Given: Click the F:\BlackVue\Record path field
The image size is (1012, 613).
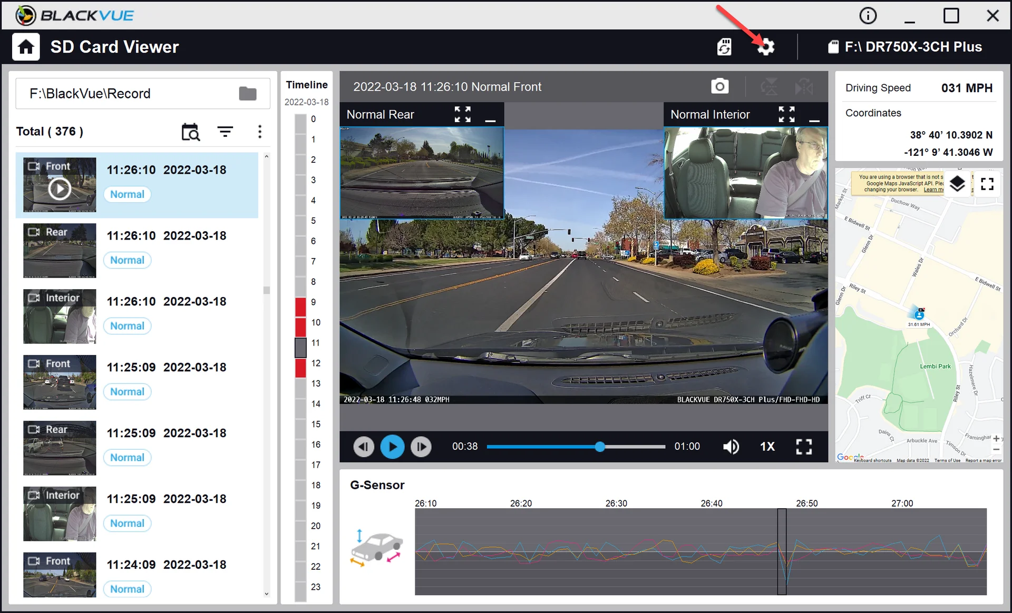Looking at the screenshot, I should [x=143, y=94].
